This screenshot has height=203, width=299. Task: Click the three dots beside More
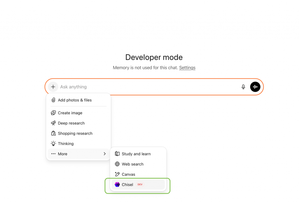[x=53, y=154]
